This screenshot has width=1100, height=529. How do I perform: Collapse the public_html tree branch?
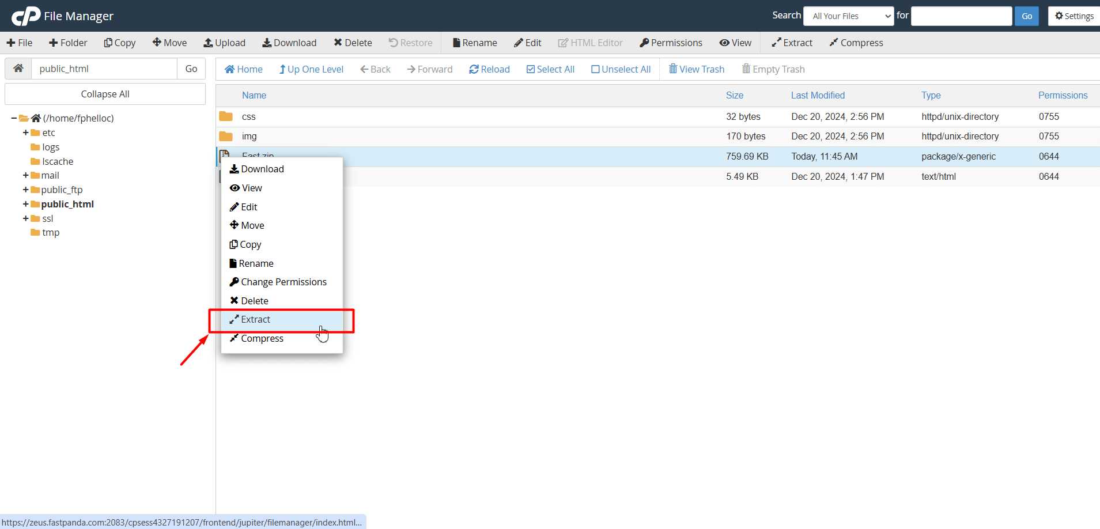point(25,204)
